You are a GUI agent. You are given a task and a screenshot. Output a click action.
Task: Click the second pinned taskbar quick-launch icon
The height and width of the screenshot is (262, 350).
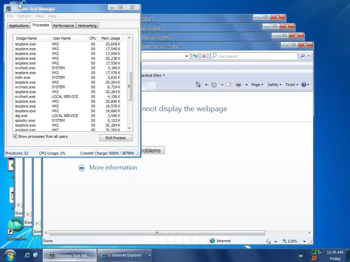[36, 255]
